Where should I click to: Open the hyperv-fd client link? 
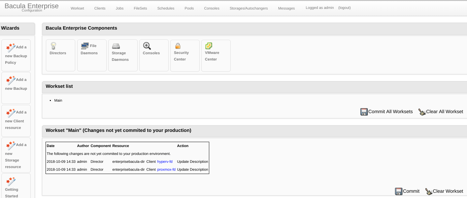click(x=165, y=162)
